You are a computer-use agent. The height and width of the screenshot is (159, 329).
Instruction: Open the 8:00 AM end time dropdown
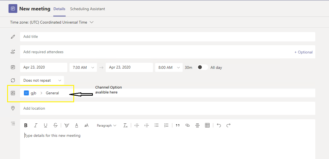pos(169,67)
